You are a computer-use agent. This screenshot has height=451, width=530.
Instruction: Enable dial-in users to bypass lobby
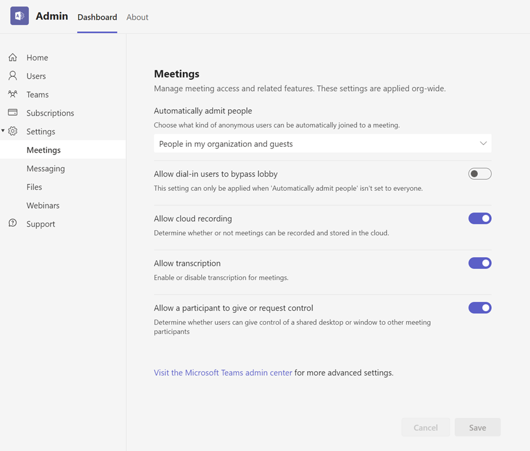[x=479, y=174]
